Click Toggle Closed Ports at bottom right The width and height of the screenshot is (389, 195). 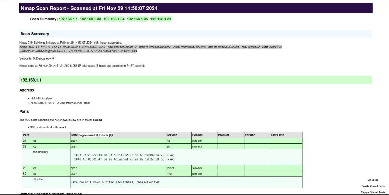click(373, 186)
